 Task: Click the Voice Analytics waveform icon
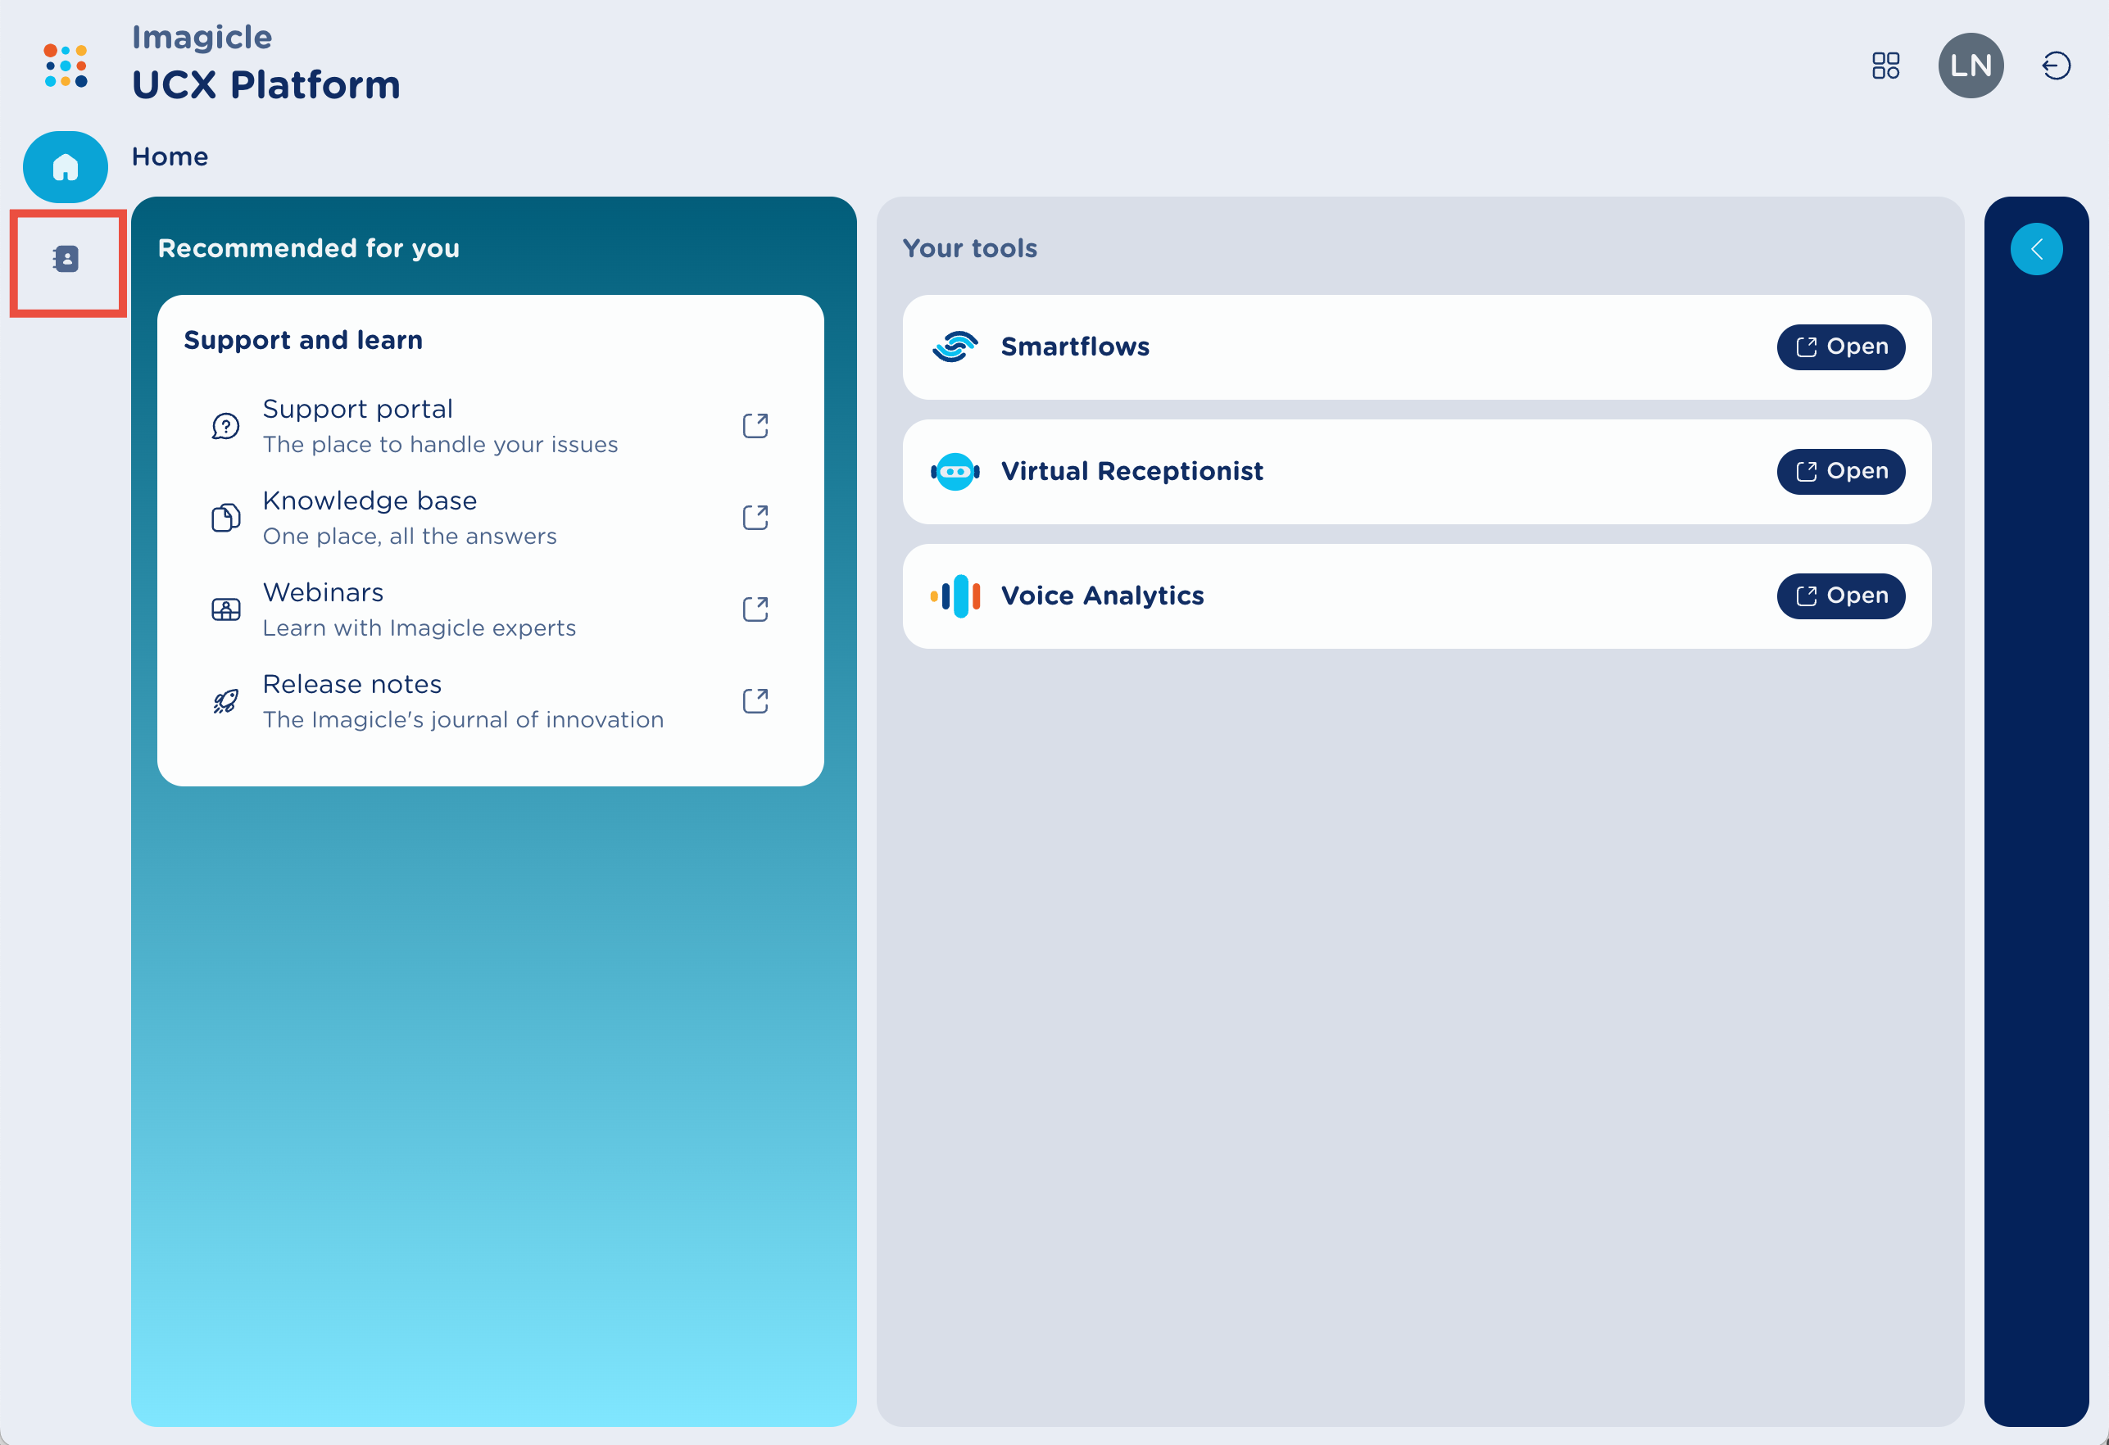pos(956,596)
